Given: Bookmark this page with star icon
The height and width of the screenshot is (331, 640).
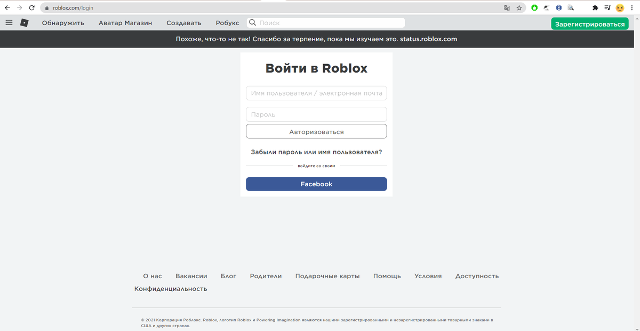Looking at the screenshot, I should [519, 8].
